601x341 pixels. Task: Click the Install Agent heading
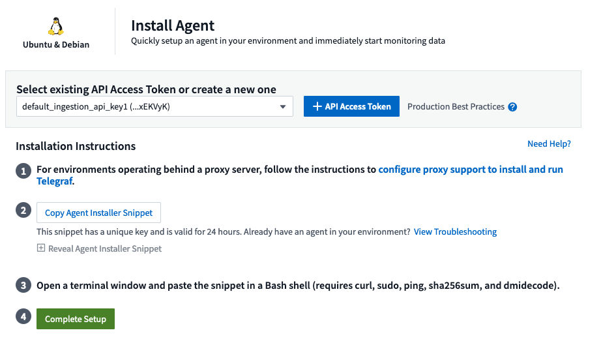click(x=173, y=25)
